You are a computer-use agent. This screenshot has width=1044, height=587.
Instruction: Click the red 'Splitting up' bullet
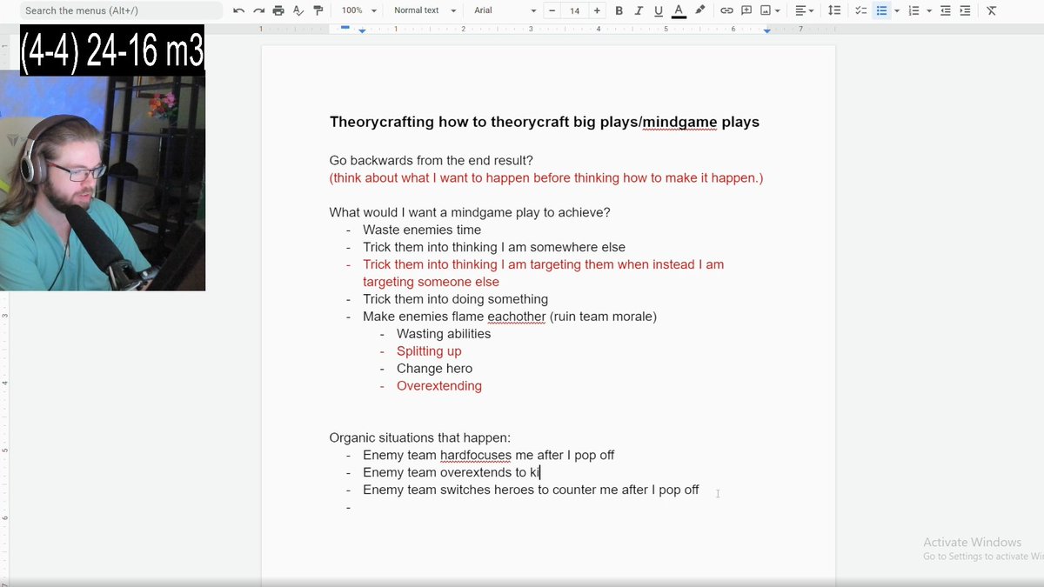pos(429,351)
